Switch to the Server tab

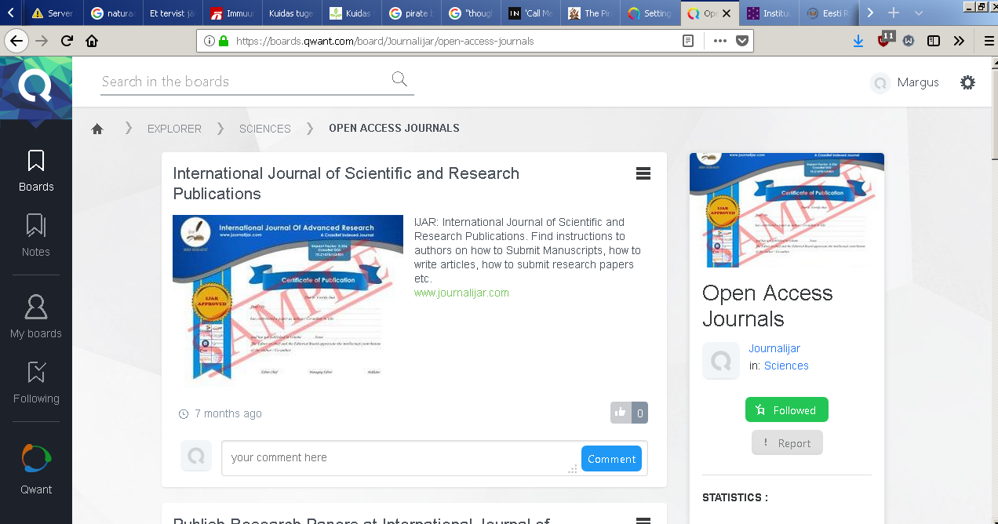click(53, 13)
